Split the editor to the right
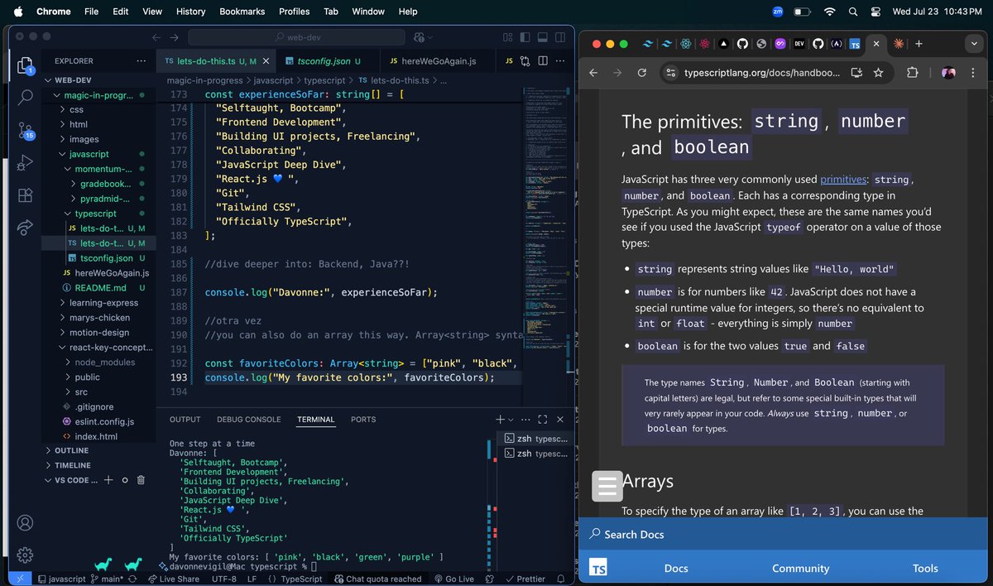Viewport: 993px width, 586px height. [543, 61]
